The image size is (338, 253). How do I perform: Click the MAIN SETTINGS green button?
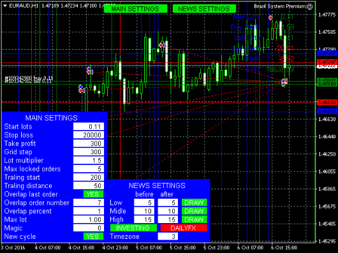135,9
